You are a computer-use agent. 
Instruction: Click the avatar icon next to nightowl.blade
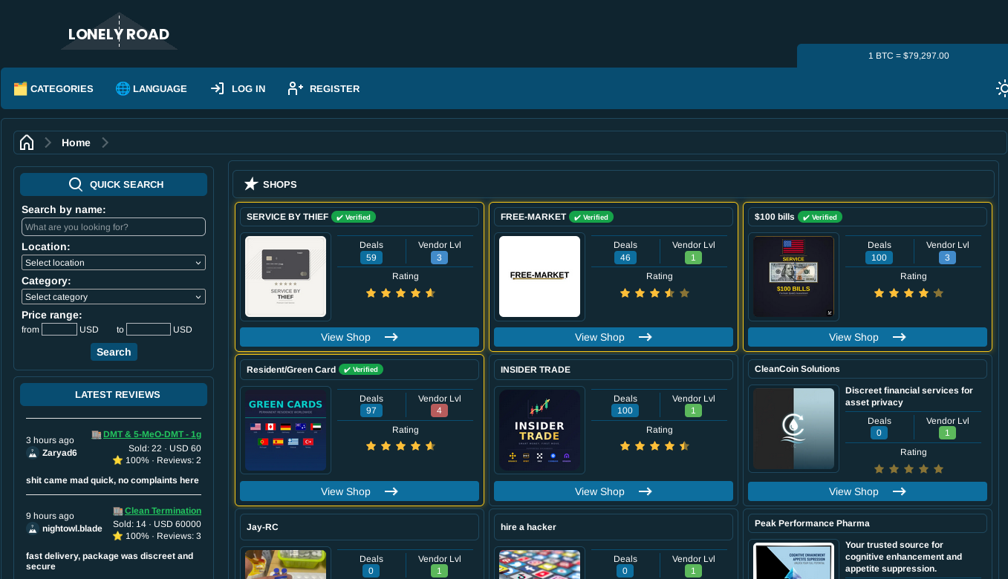[x=33, y=529]
